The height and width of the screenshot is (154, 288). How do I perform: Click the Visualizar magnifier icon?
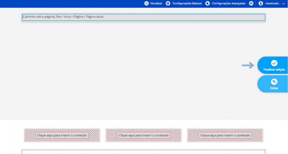(x=146, y=3)
